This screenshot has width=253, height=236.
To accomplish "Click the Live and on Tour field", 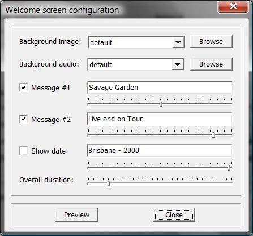I will 160,119.
